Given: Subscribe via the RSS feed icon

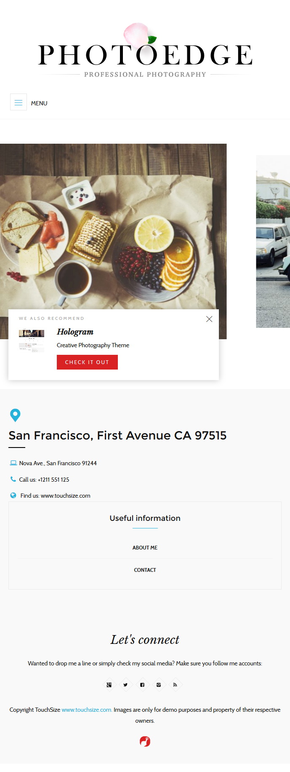Looking at the screenshot, I should [175, 685].
